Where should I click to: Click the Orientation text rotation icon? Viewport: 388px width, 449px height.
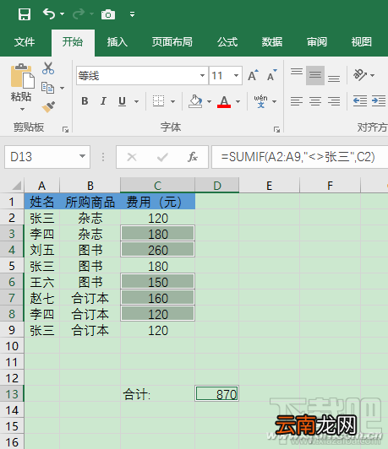(x=360, y=75)
